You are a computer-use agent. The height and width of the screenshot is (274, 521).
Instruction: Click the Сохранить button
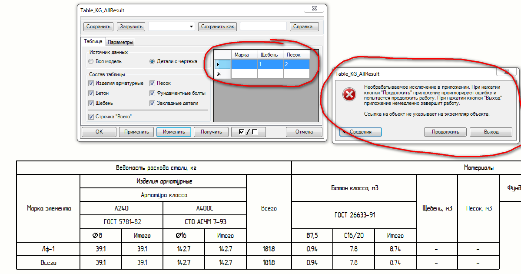tap(98, 27)
